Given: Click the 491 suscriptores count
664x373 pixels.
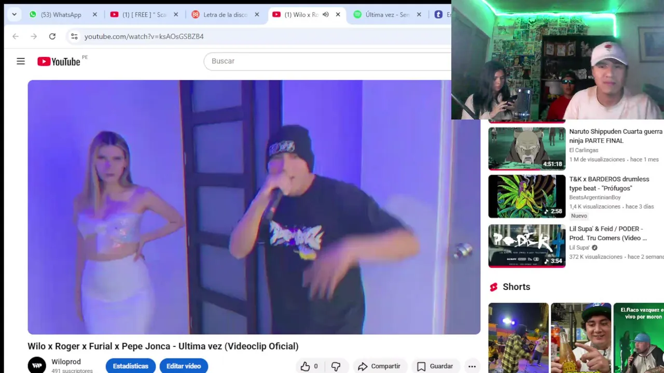Looking at the screenshot, I should 72,371.
